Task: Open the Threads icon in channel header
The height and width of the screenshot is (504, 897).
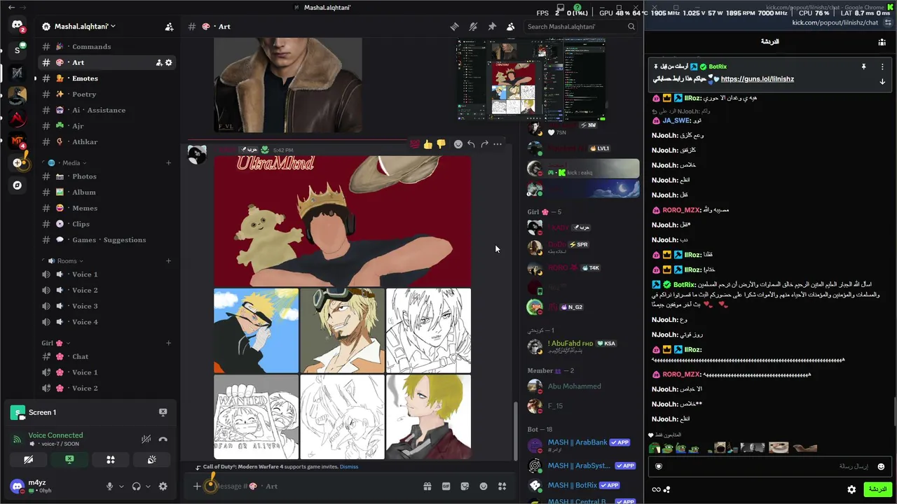Action: 454,27
